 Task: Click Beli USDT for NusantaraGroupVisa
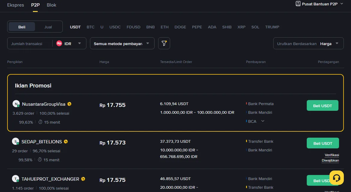pos(322,105)
